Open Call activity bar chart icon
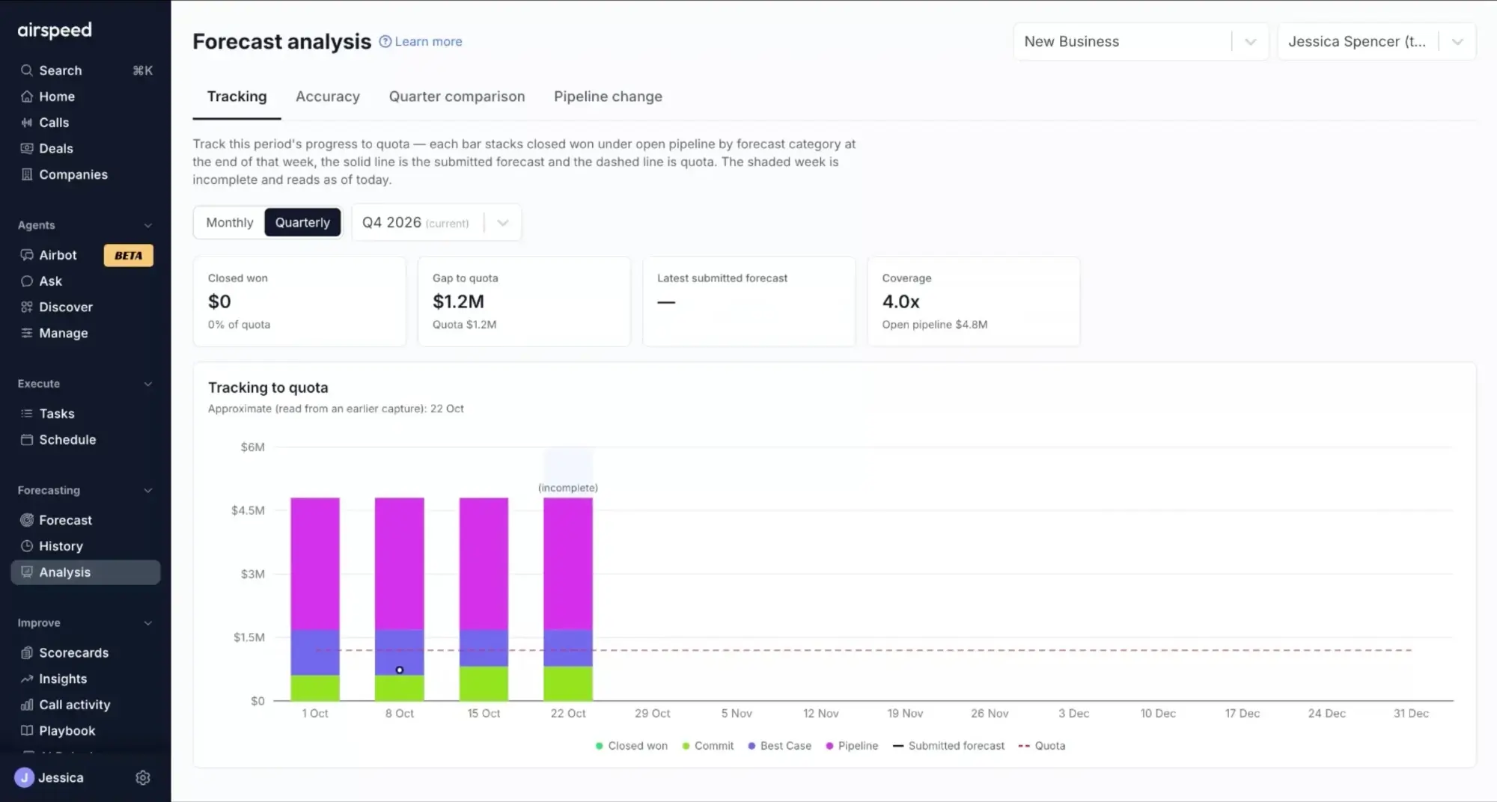 [x=27, y=705]
